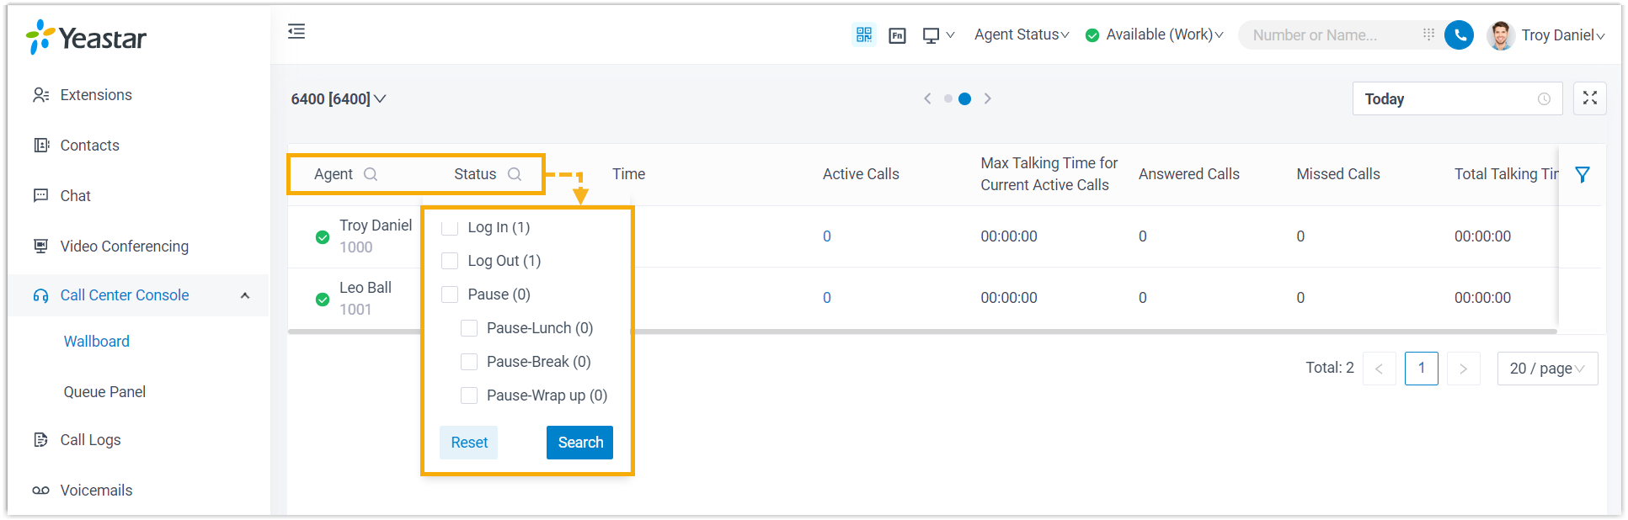1628x520 pixels.
Task: Open the QR code icon in header
Action: pos(863,34)
